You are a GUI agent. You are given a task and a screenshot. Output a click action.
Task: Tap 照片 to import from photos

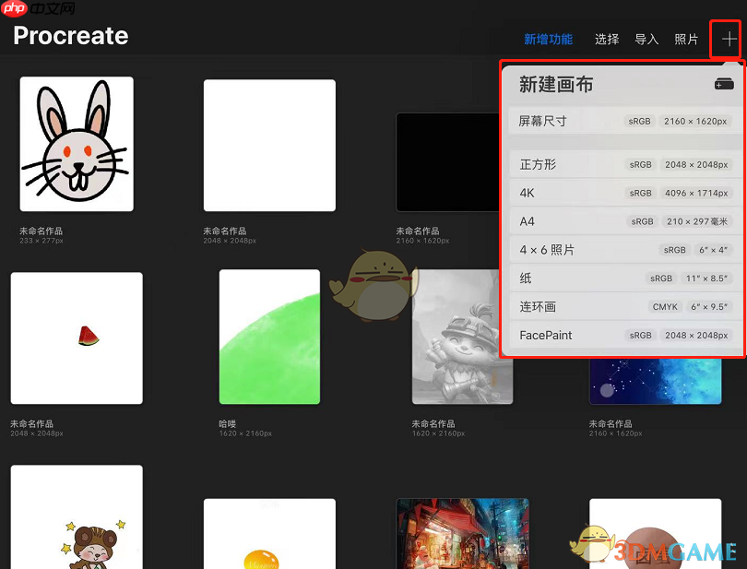(686, 40)
